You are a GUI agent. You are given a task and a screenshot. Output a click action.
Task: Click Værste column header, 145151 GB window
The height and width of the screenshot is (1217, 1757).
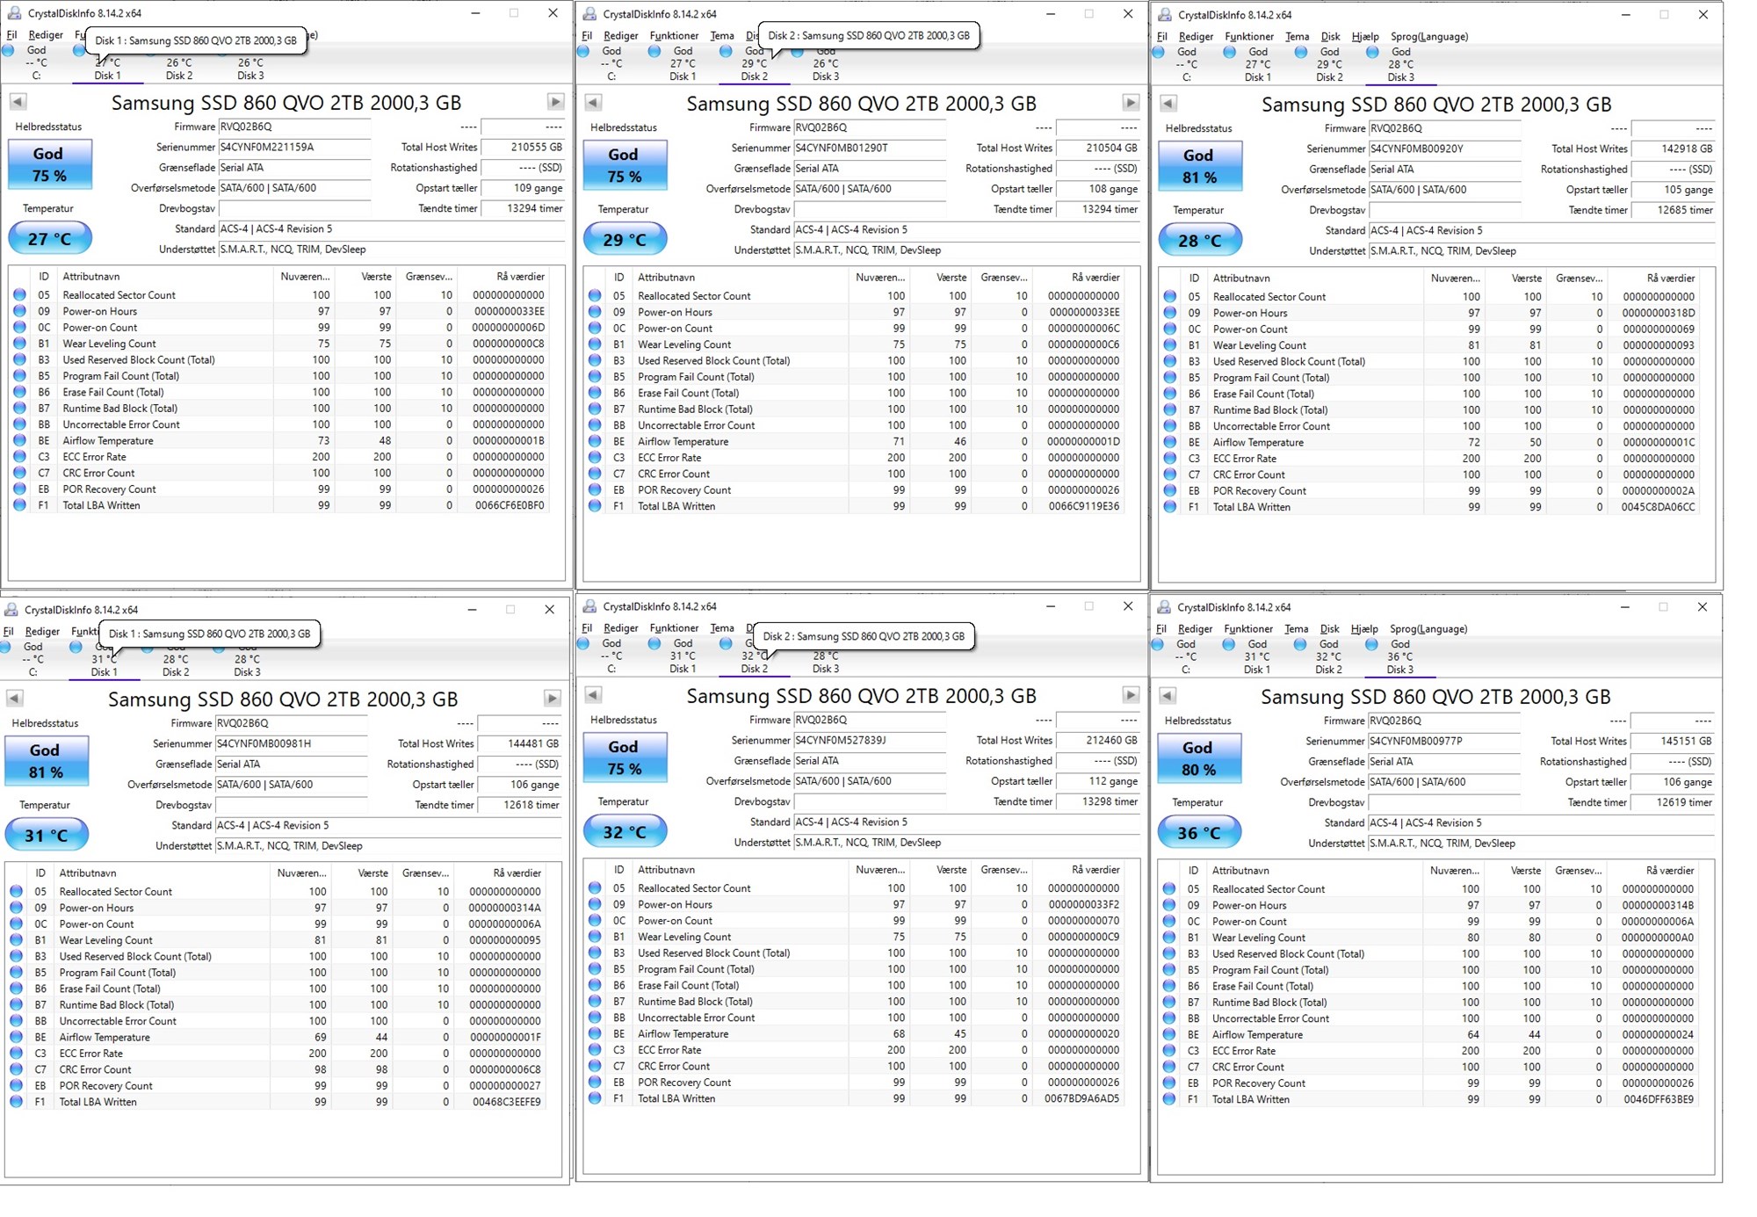click(x=1516, y=870)
